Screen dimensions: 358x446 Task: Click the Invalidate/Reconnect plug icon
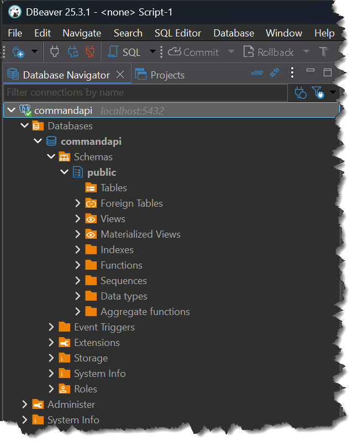72,51
